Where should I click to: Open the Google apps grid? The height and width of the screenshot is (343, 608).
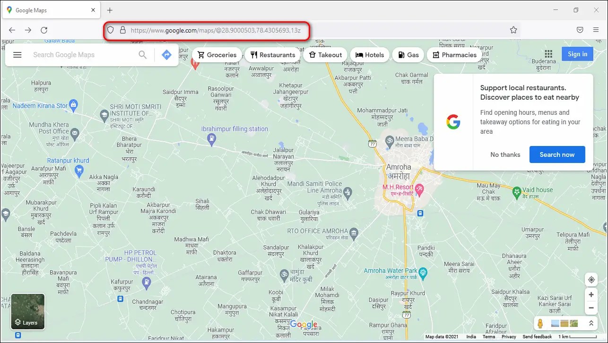548,54
